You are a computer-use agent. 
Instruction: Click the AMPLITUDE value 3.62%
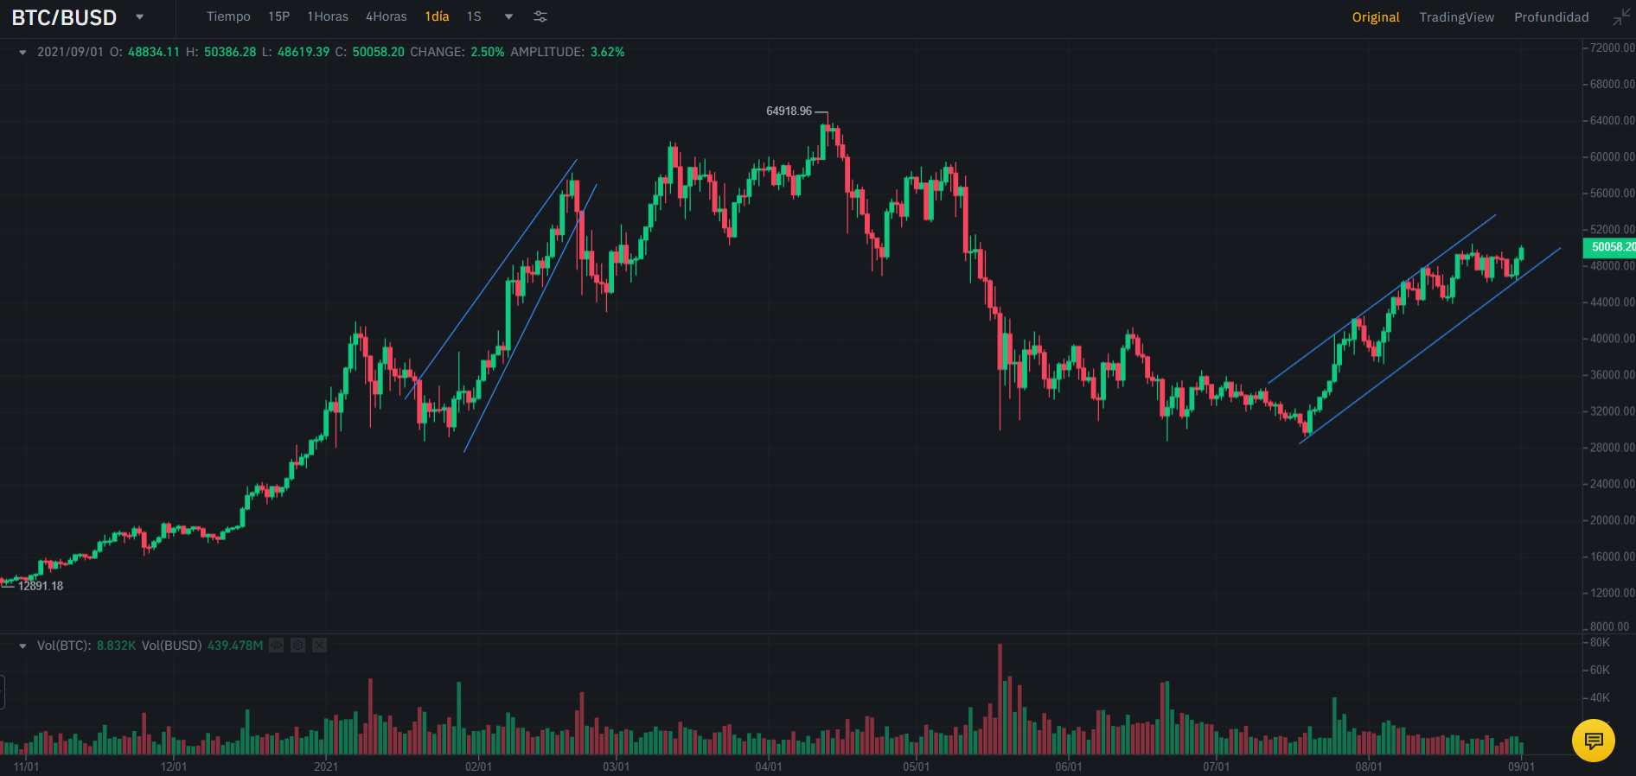point(607,52)
